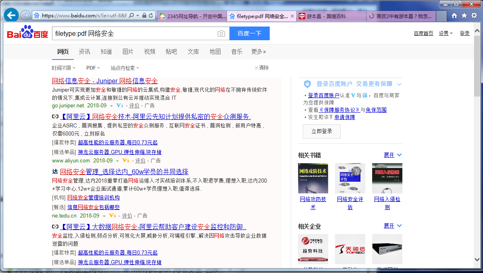Open the 信息网络安全包括哪些 link
The width and height of the screenshot is (483, 273).
pos(94,207)
